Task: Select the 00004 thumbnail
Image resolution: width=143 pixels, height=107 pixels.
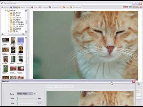Action: point(6,59)
